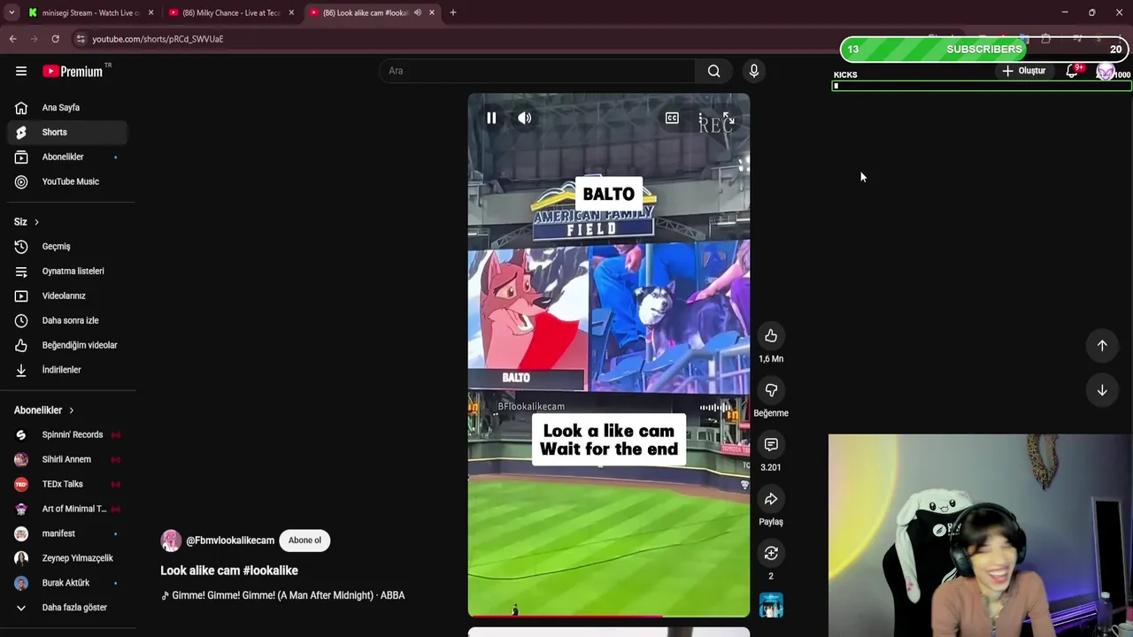Open the remix button
The height and width of the screenshot is (637, 1133).
771,554
